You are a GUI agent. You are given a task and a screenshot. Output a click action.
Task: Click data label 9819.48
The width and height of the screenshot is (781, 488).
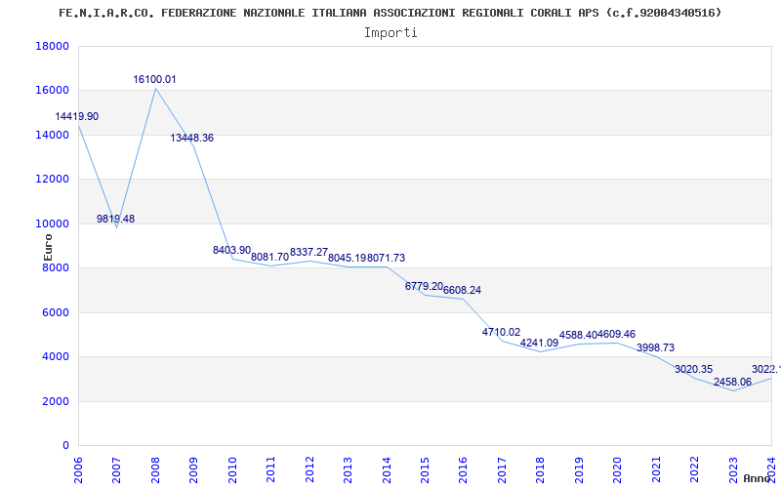coord(115,219)
